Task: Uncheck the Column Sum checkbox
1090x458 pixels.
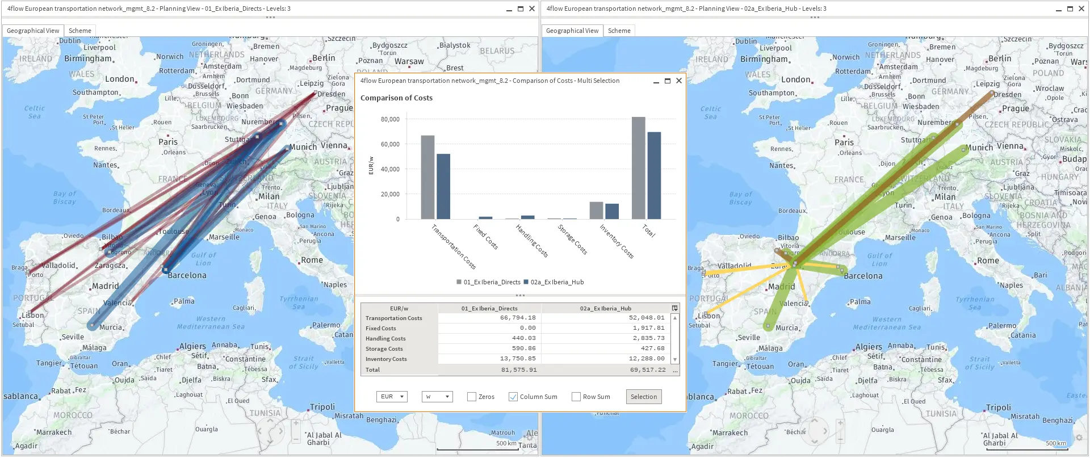Action: coord(513,397)
